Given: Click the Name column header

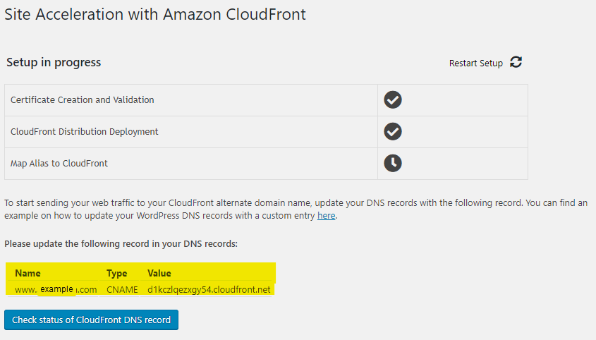Looking at the screenshot, I should point(28,273).
